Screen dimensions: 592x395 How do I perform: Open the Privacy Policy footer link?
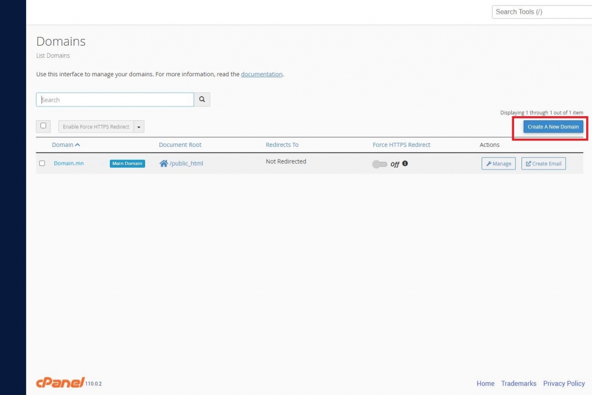tap(564, 383)
